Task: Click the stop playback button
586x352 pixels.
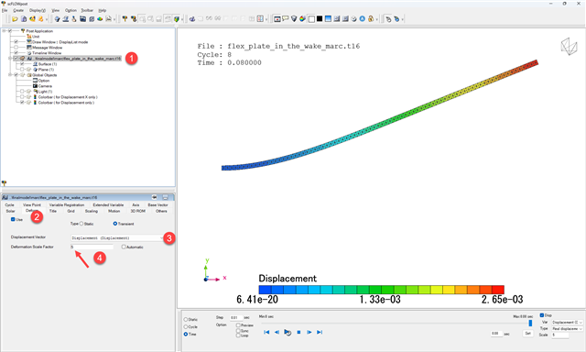Action: tap(298, 332)
